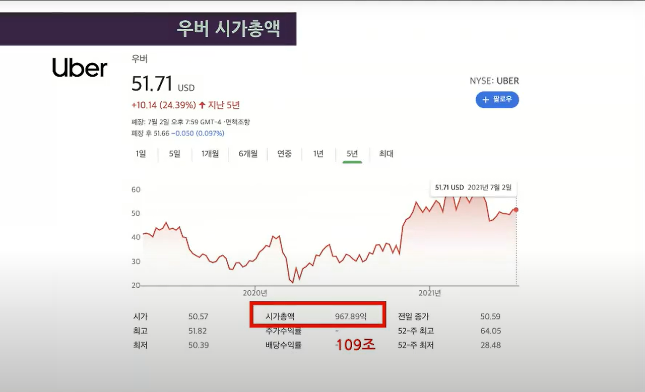Click the 60 y-axis label
The image size is (645, 392).
point(136,190)
